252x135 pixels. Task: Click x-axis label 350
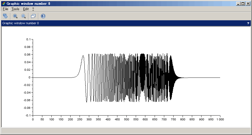pyautogui.click(x=98, y=119)
